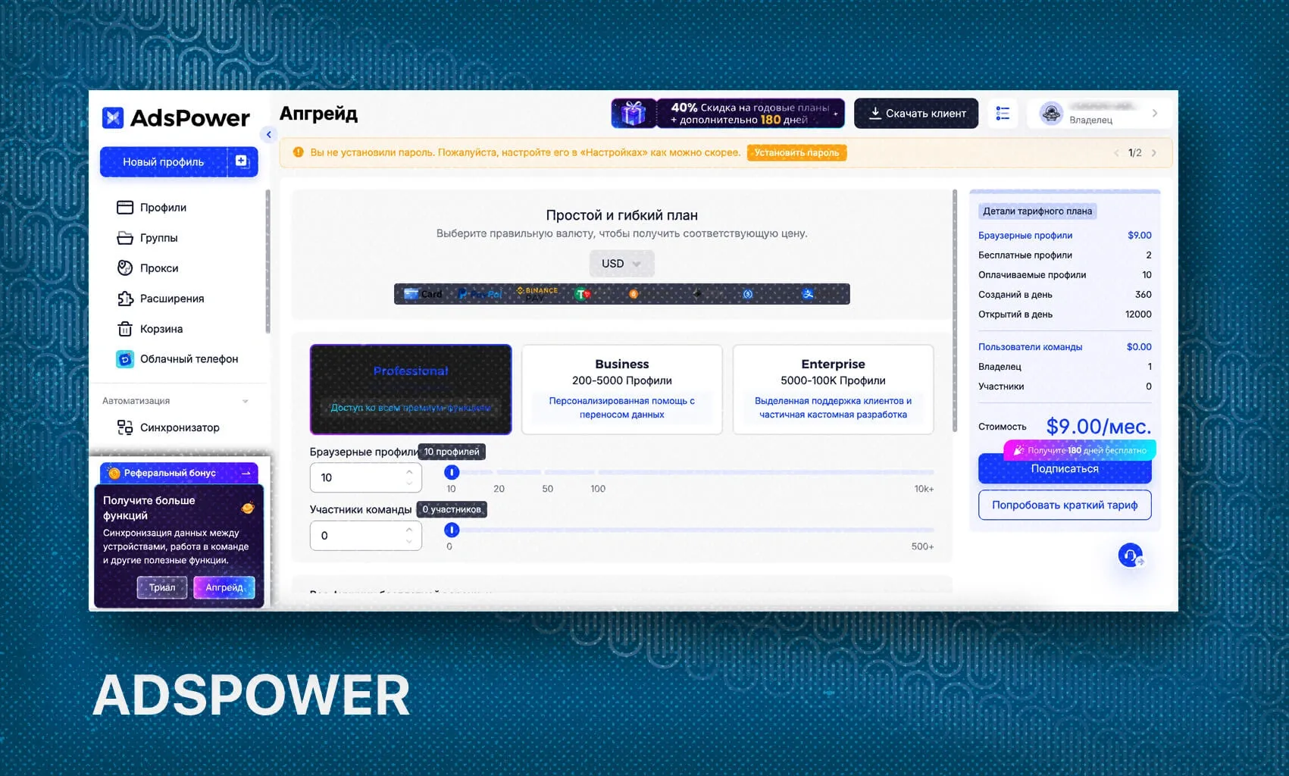Click the Триал button
1289x776 pixels.
tap(162, 587)
